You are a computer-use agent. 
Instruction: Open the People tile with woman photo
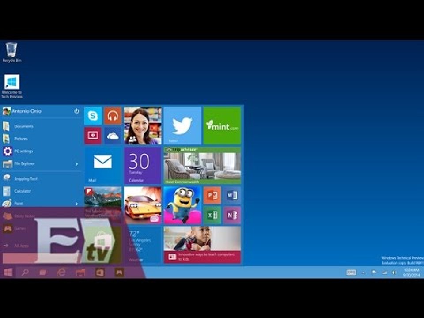coord(143,126)
